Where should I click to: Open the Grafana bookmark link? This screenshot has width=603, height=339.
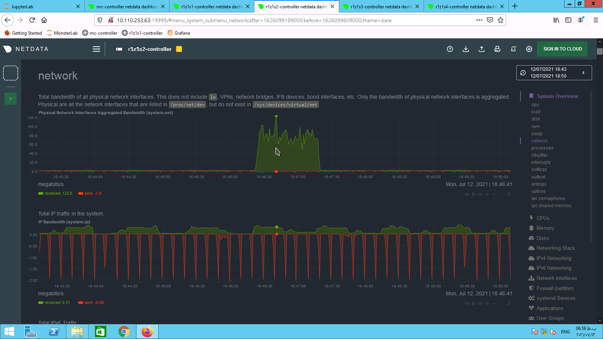pyautogui.click(x=182, y=33)
